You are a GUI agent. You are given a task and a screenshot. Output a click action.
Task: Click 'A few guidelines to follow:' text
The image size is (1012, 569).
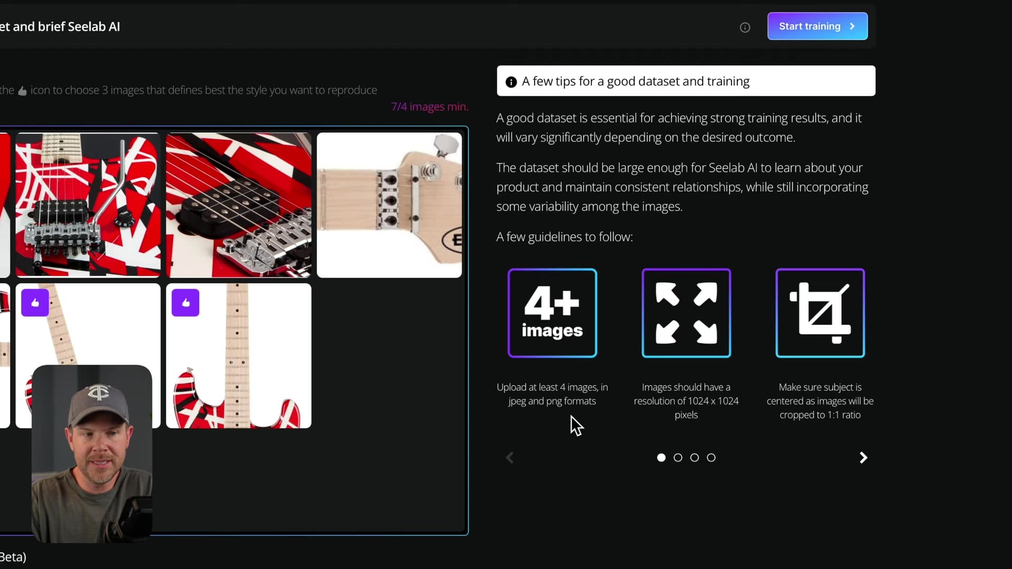click(x=565, y=237)
